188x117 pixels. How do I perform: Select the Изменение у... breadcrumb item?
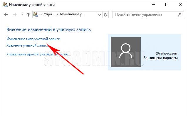(72, 14)
